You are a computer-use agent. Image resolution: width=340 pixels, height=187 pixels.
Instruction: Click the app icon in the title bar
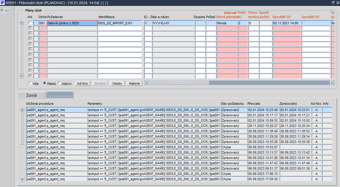coord(2,3)
